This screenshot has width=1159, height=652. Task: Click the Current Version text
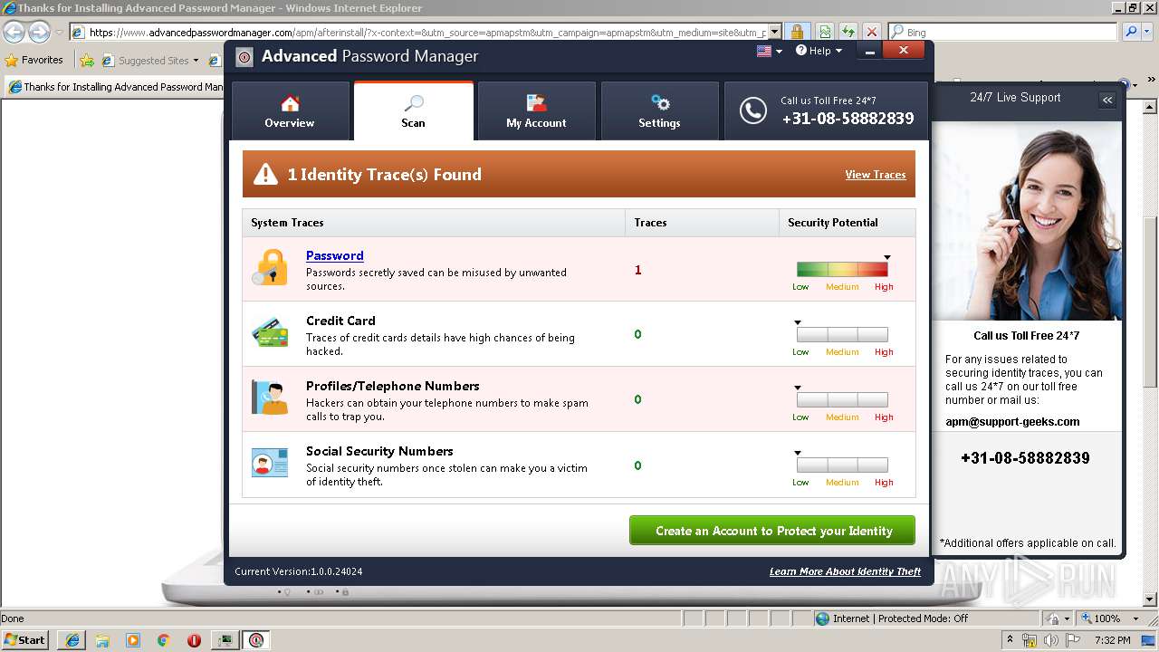[298, 571]
